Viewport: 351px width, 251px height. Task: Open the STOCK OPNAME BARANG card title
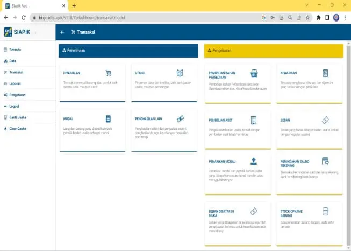[291, 213]
